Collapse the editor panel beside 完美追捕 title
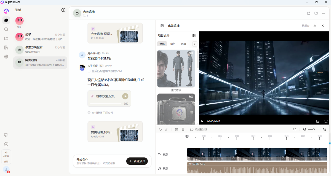Viewport: 331px width, 176px height. (x=162, y=26)
